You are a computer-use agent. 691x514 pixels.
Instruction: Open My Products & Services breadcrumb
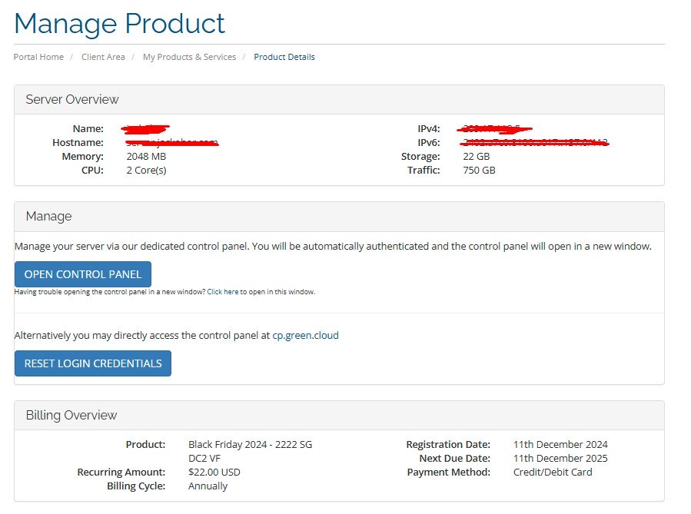click(189, 57)
